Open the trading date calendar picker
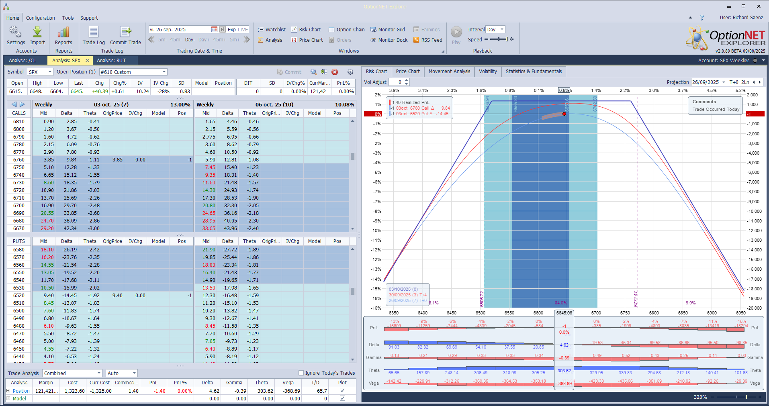This screenshot has width=769, height=406. (214, 29)
